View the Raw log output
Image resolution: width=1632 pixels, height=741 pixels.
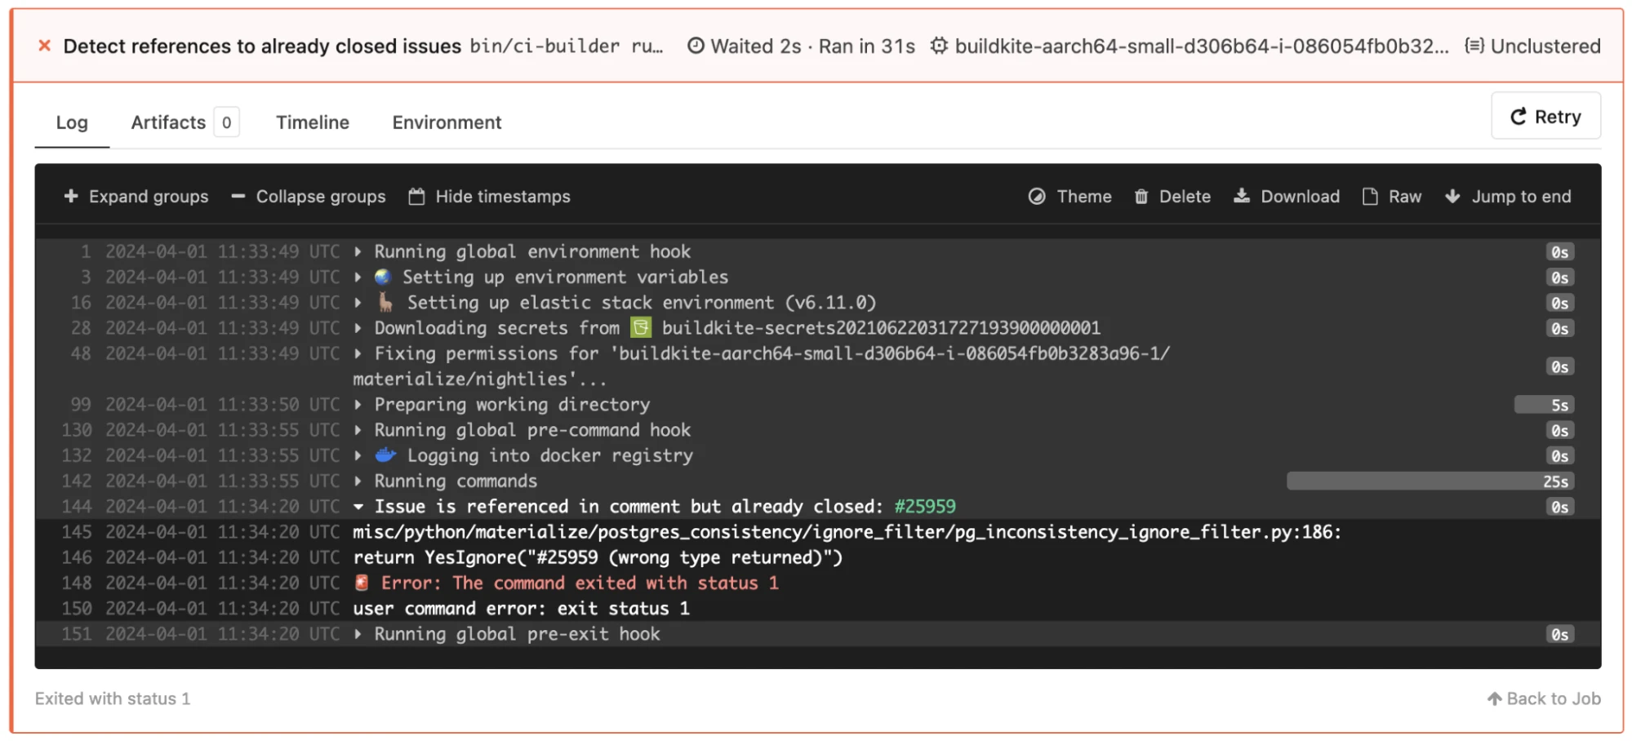click(1392, 196)
